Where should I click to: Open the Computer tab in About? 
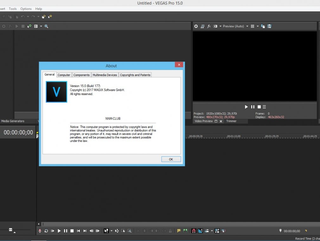tap(64, 75)
